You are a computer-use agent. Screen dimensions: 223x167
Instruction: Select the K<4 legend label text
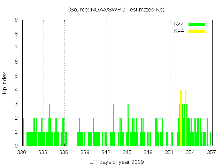click(179, 24)
